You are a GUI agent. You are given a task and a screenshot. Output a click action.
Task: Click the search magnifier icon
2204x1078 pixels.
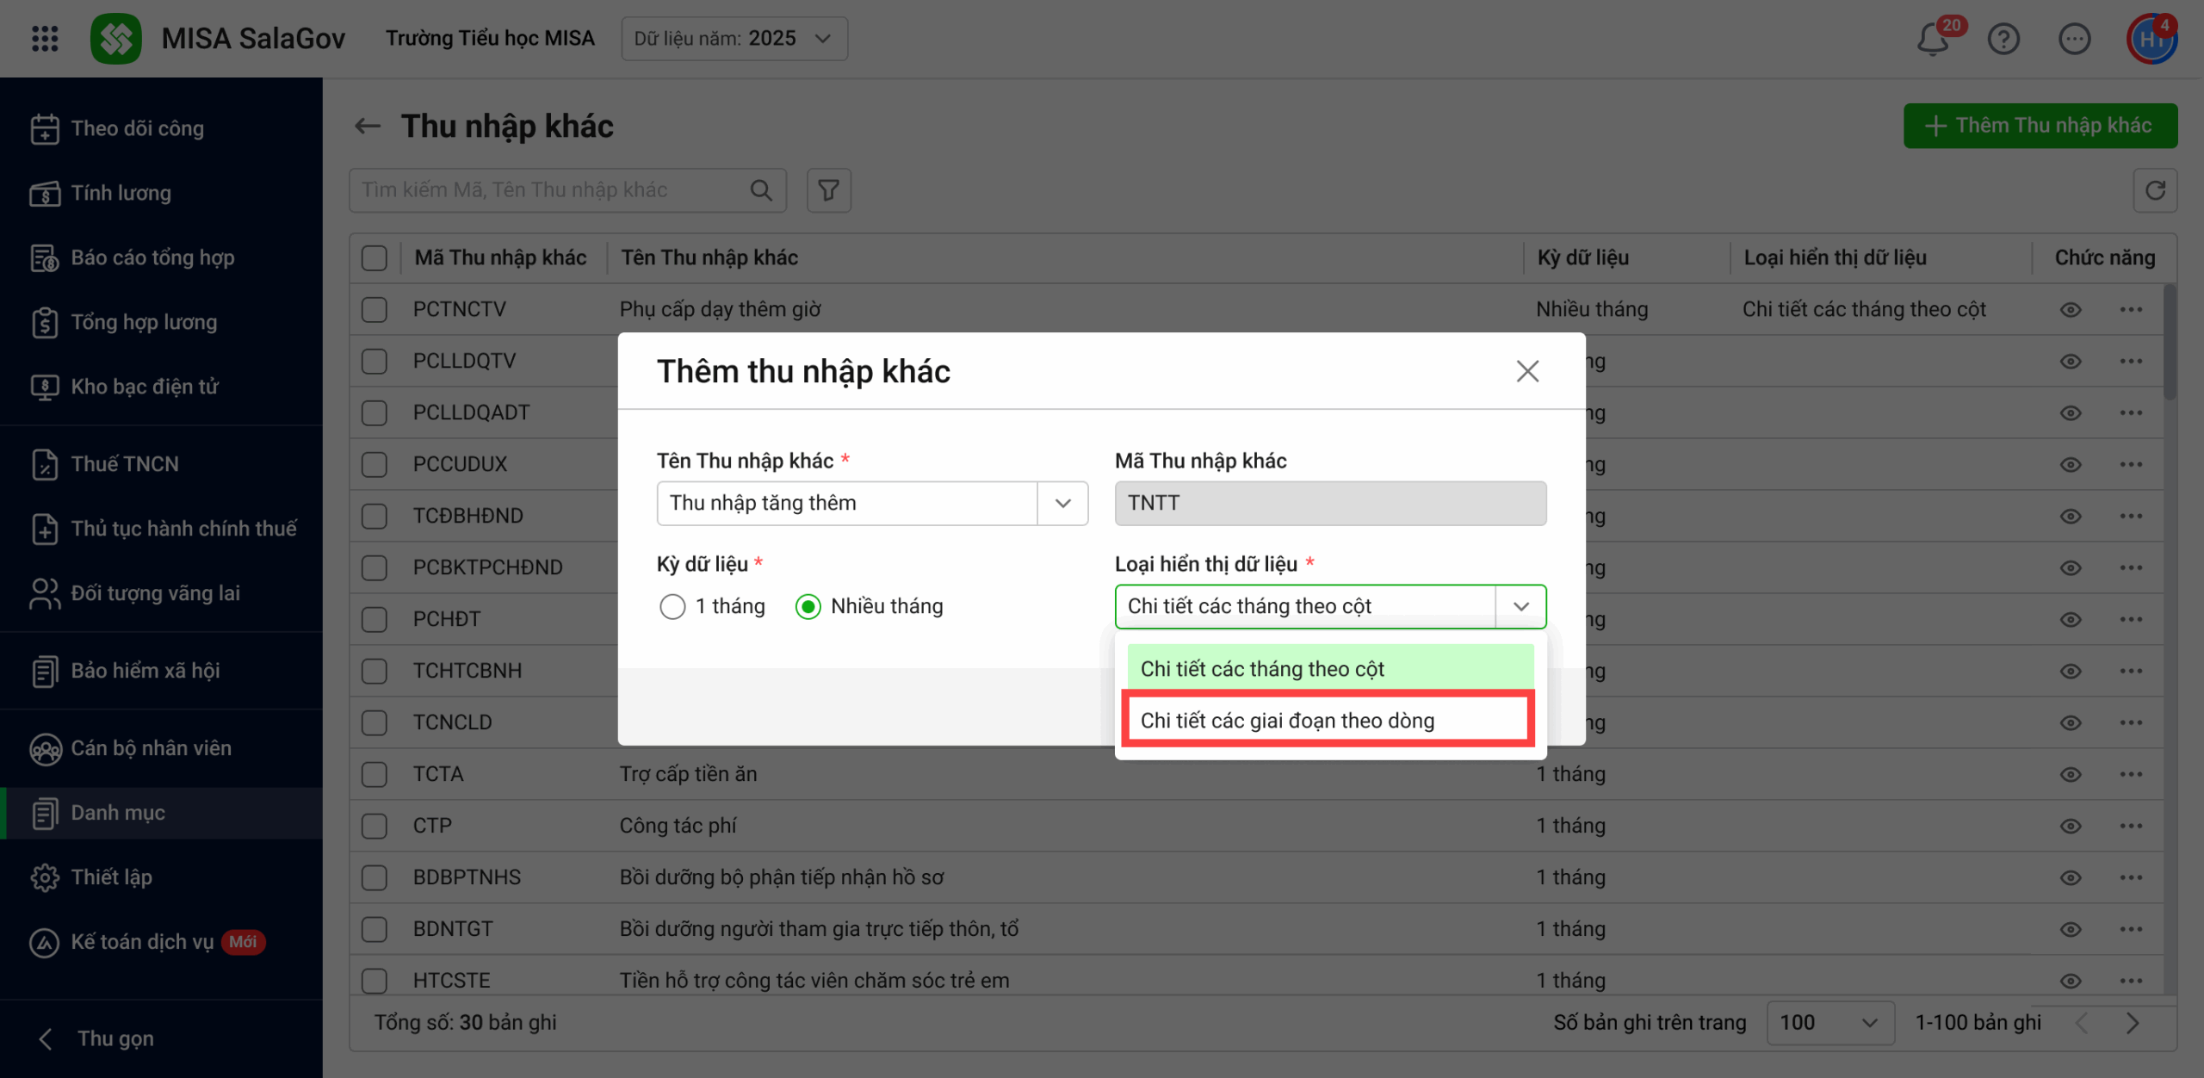[x=761, y=190]
